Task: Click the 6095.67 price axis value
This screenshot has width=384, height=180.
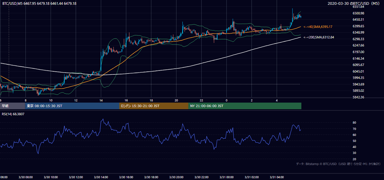Action: pyautogui.click(x=358, y=65)
